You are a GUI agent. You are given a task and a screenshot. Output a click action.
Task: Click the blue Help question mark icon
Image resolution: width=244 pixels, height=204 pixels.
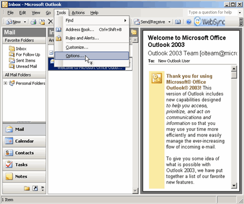point(189,22)
